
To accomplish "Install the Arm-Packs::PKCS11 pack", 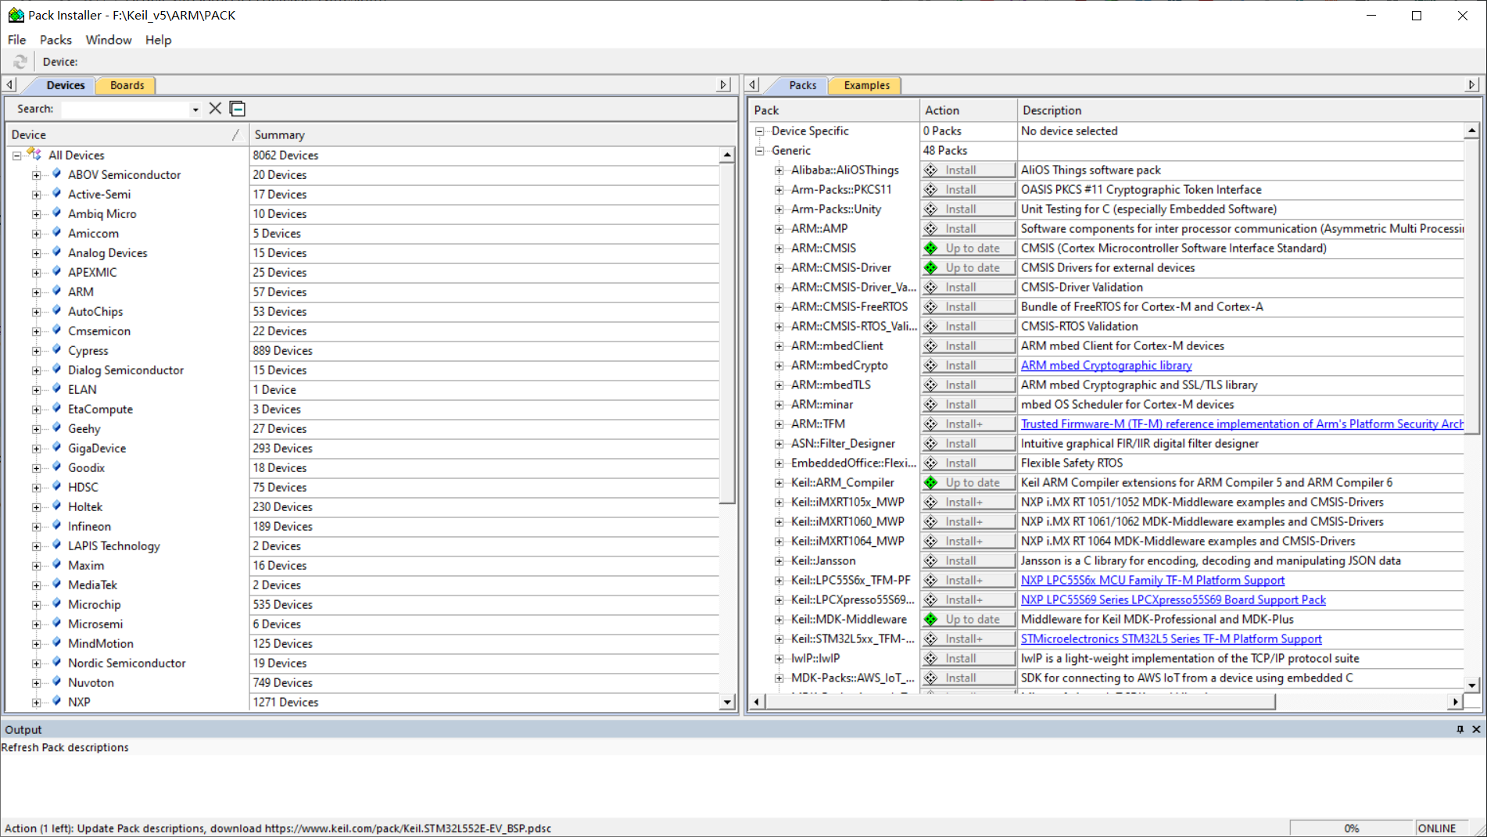I will click(968, 189).
